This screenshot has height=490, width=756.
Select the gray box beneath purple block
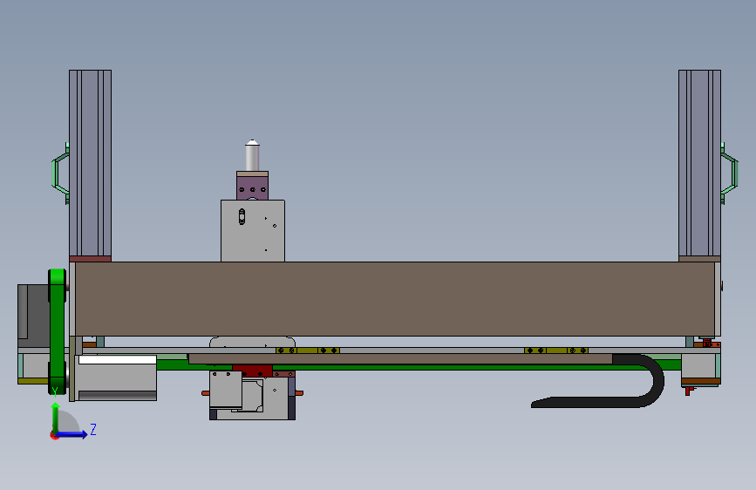click(x=253, y=231)
